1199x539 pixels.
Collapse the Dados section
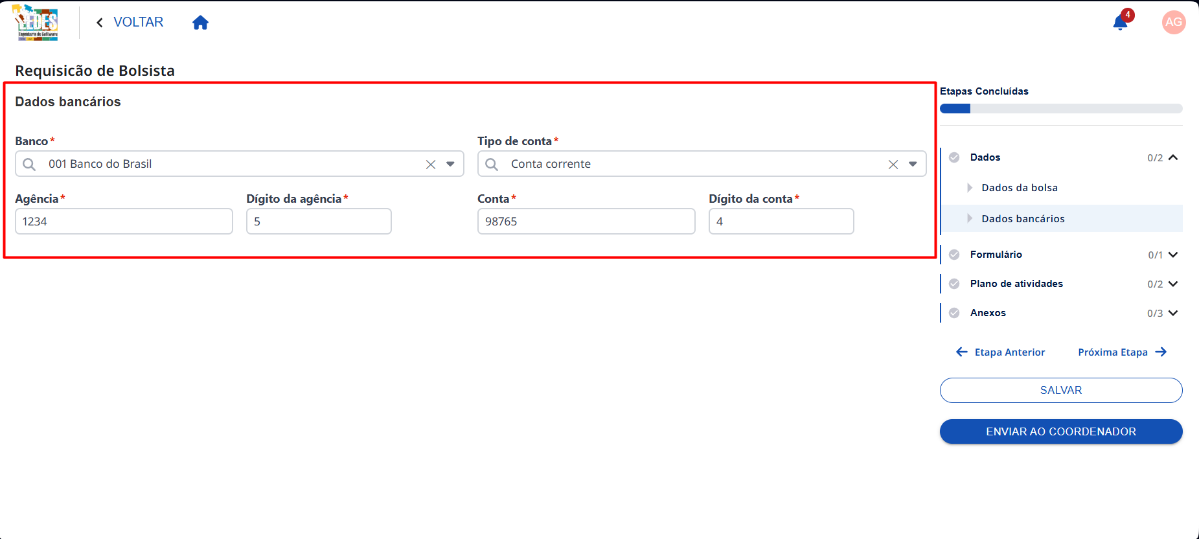click(1173, 157)
